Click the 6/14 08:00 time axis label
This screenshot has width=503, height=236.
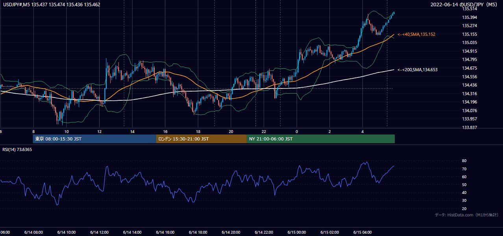(33, 232)
